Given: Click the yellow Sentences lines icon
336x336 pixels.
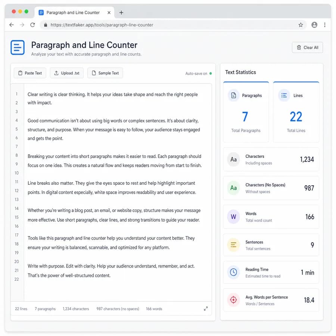Looking at the screenshot, I should pyautogui.click(x=233, y=245).
